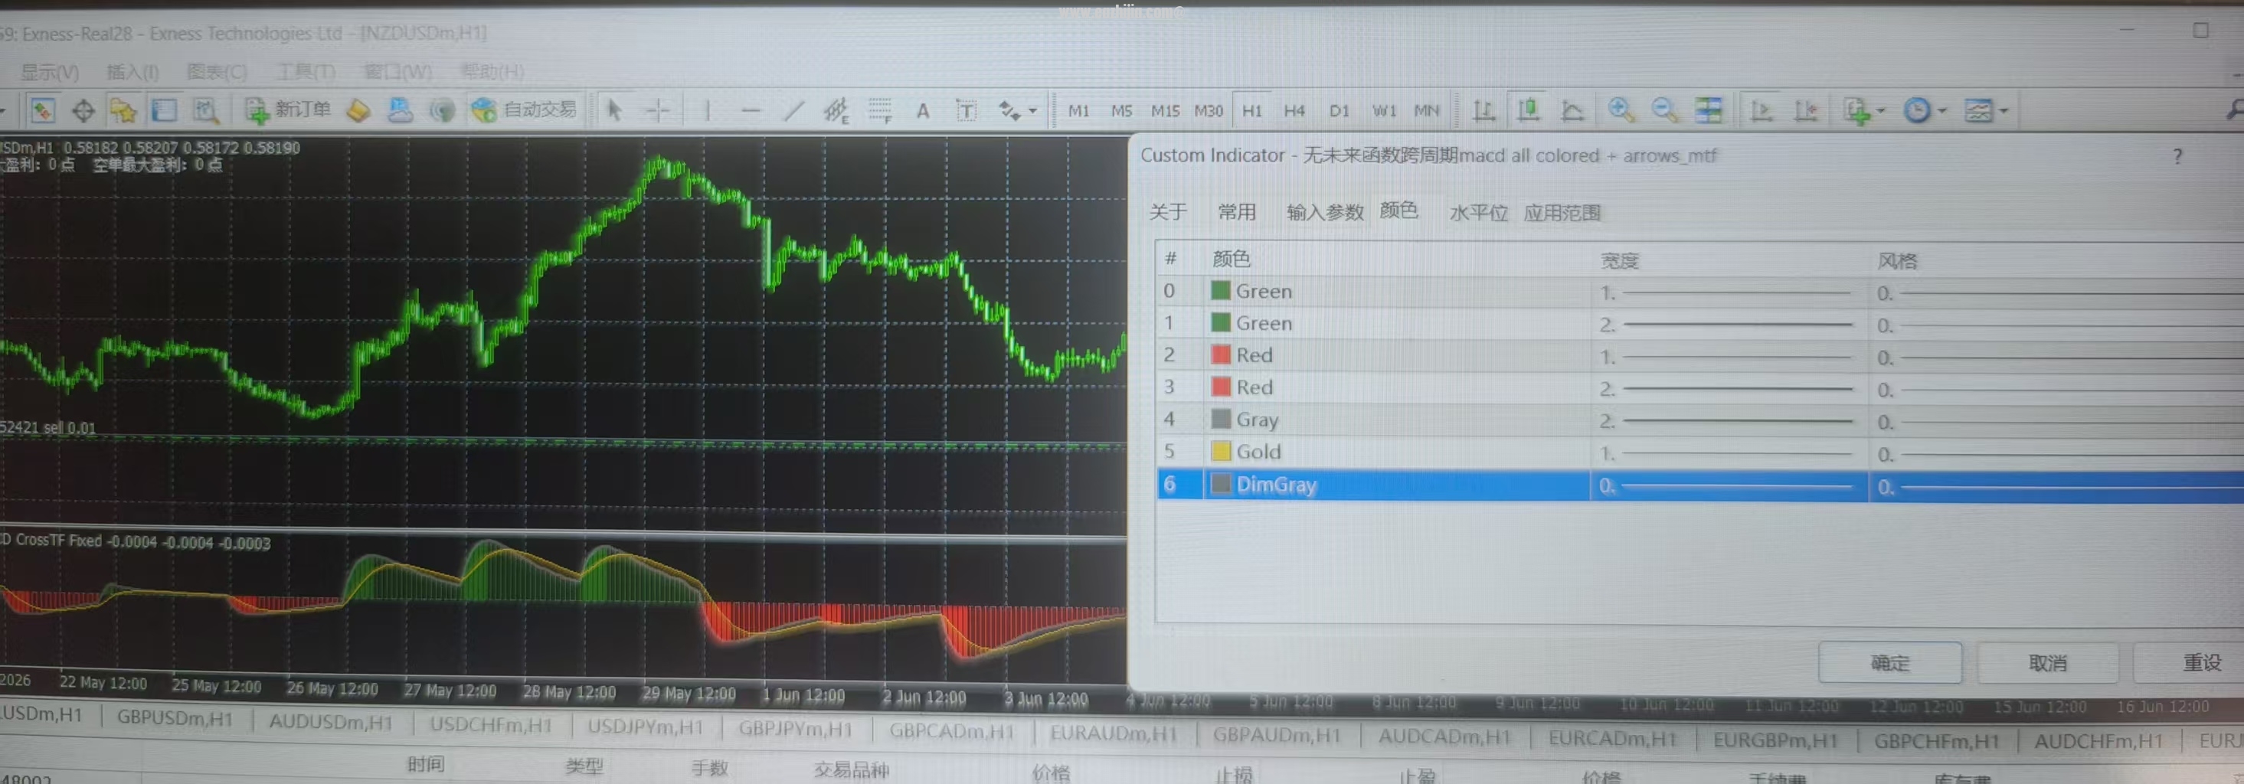The width and height of the screenshot is (2244, 784).
Task: Open width selector for row 1 Green
Action: coord(1729,324)
